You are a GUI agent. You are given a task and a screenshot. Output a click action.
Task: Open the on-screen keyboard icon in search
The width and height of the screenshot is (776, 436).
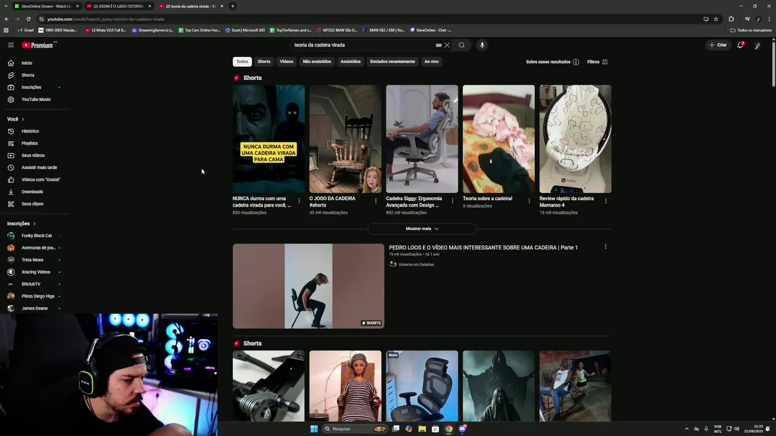coord(438,45)
